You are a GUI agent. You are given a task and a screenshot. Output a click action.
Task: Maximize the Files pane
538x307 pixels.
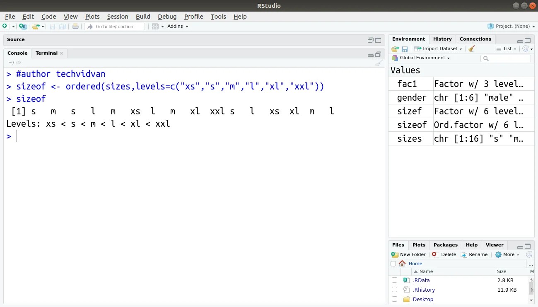click(x=528, y=246)
